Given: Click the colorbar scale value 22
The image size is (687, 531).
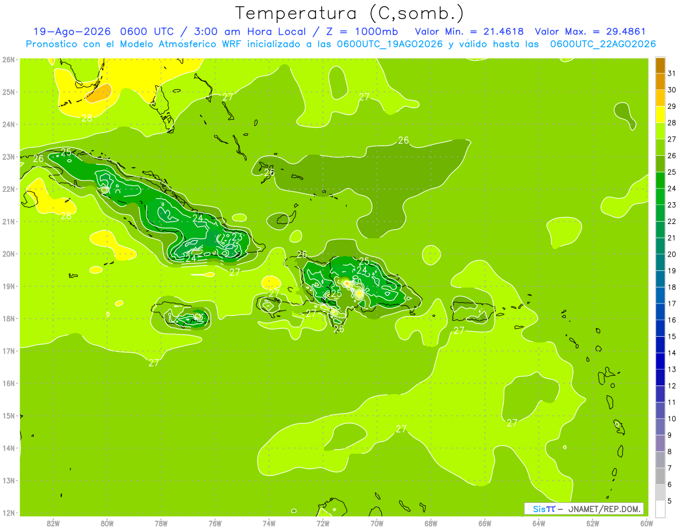Looking at the screenshot, I should (x=672, y=221).
